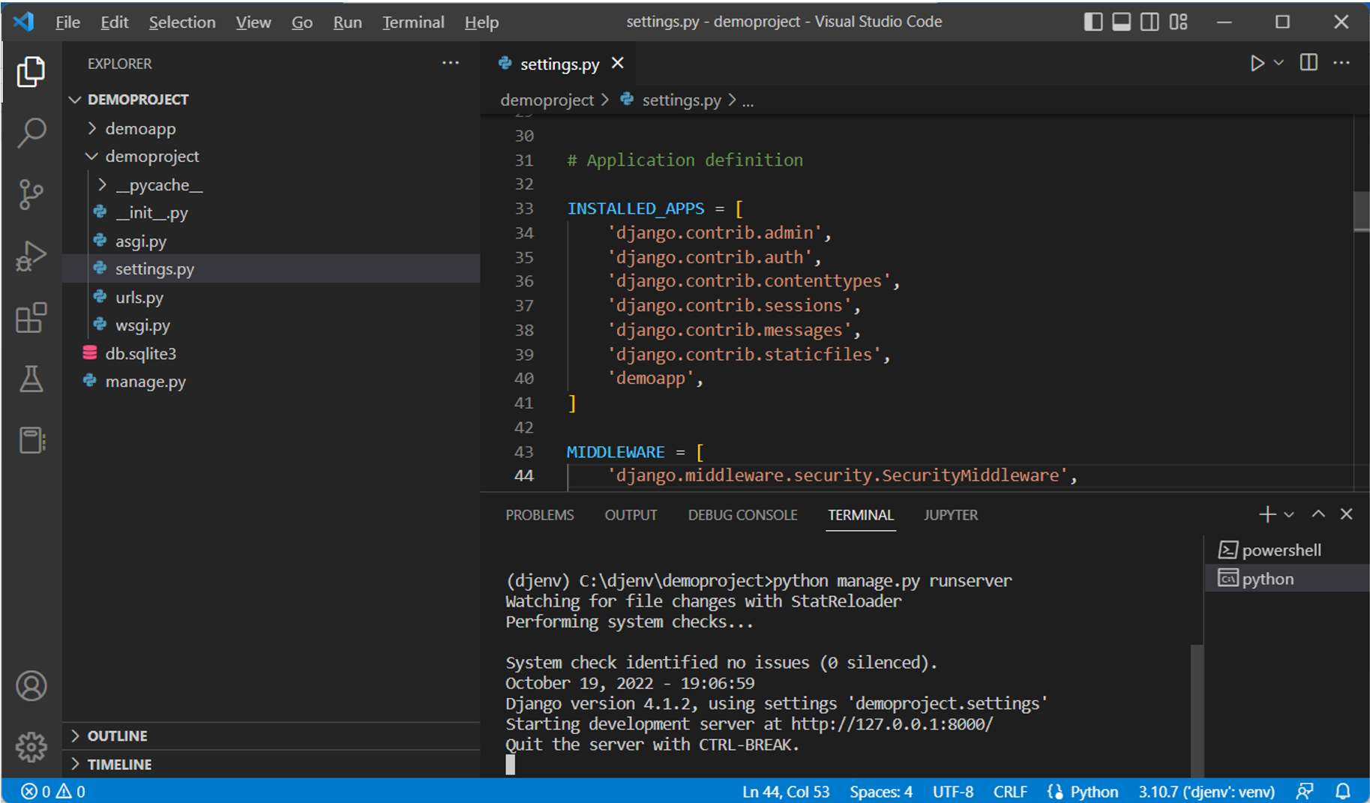This screenshot has height=803, width=1370.
Task: Click the editor vertical scrollbar thumb
Action: pos(1360,211)
